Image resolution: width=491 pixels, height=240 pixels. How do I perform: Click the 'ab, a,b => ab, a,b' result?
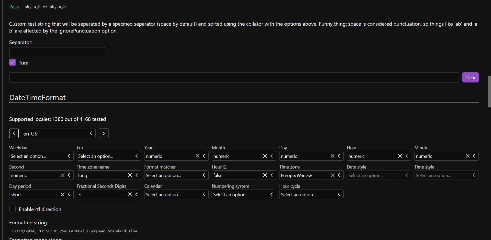click(45, 7)
